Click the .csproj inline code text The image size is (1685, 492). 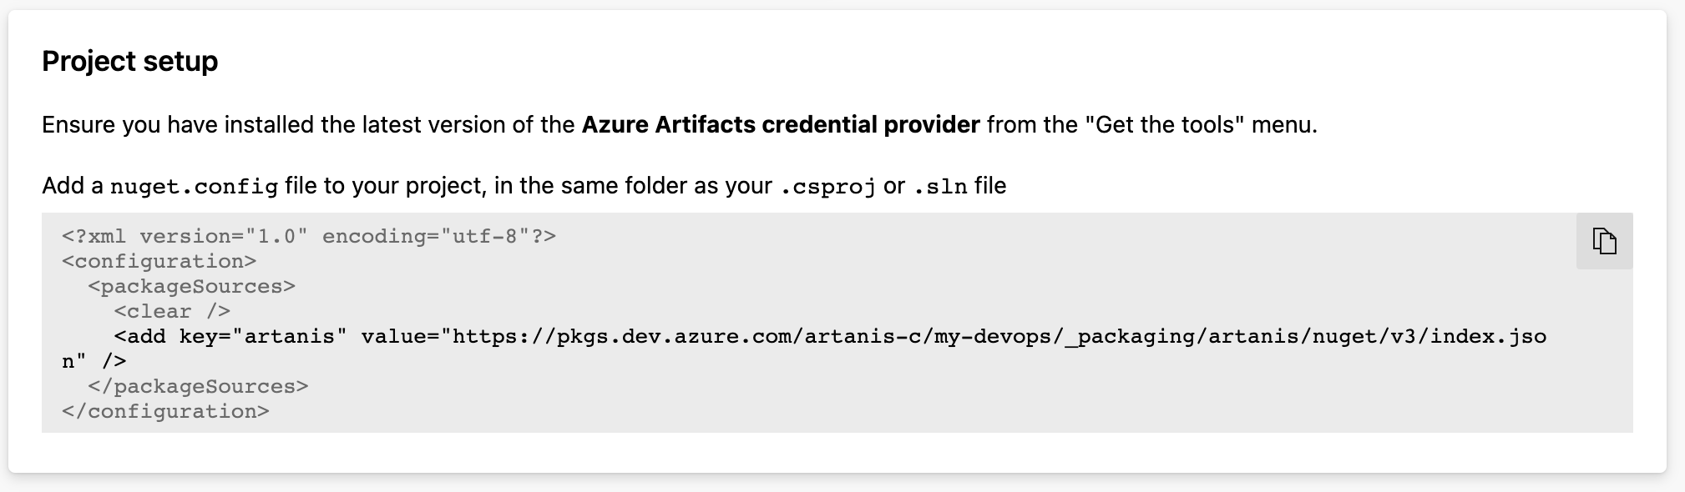827,186
